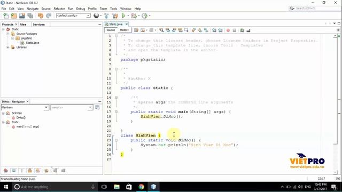Toggle Sort by Name in Navigator
The image size is (342, 192).
coord(55,171)
